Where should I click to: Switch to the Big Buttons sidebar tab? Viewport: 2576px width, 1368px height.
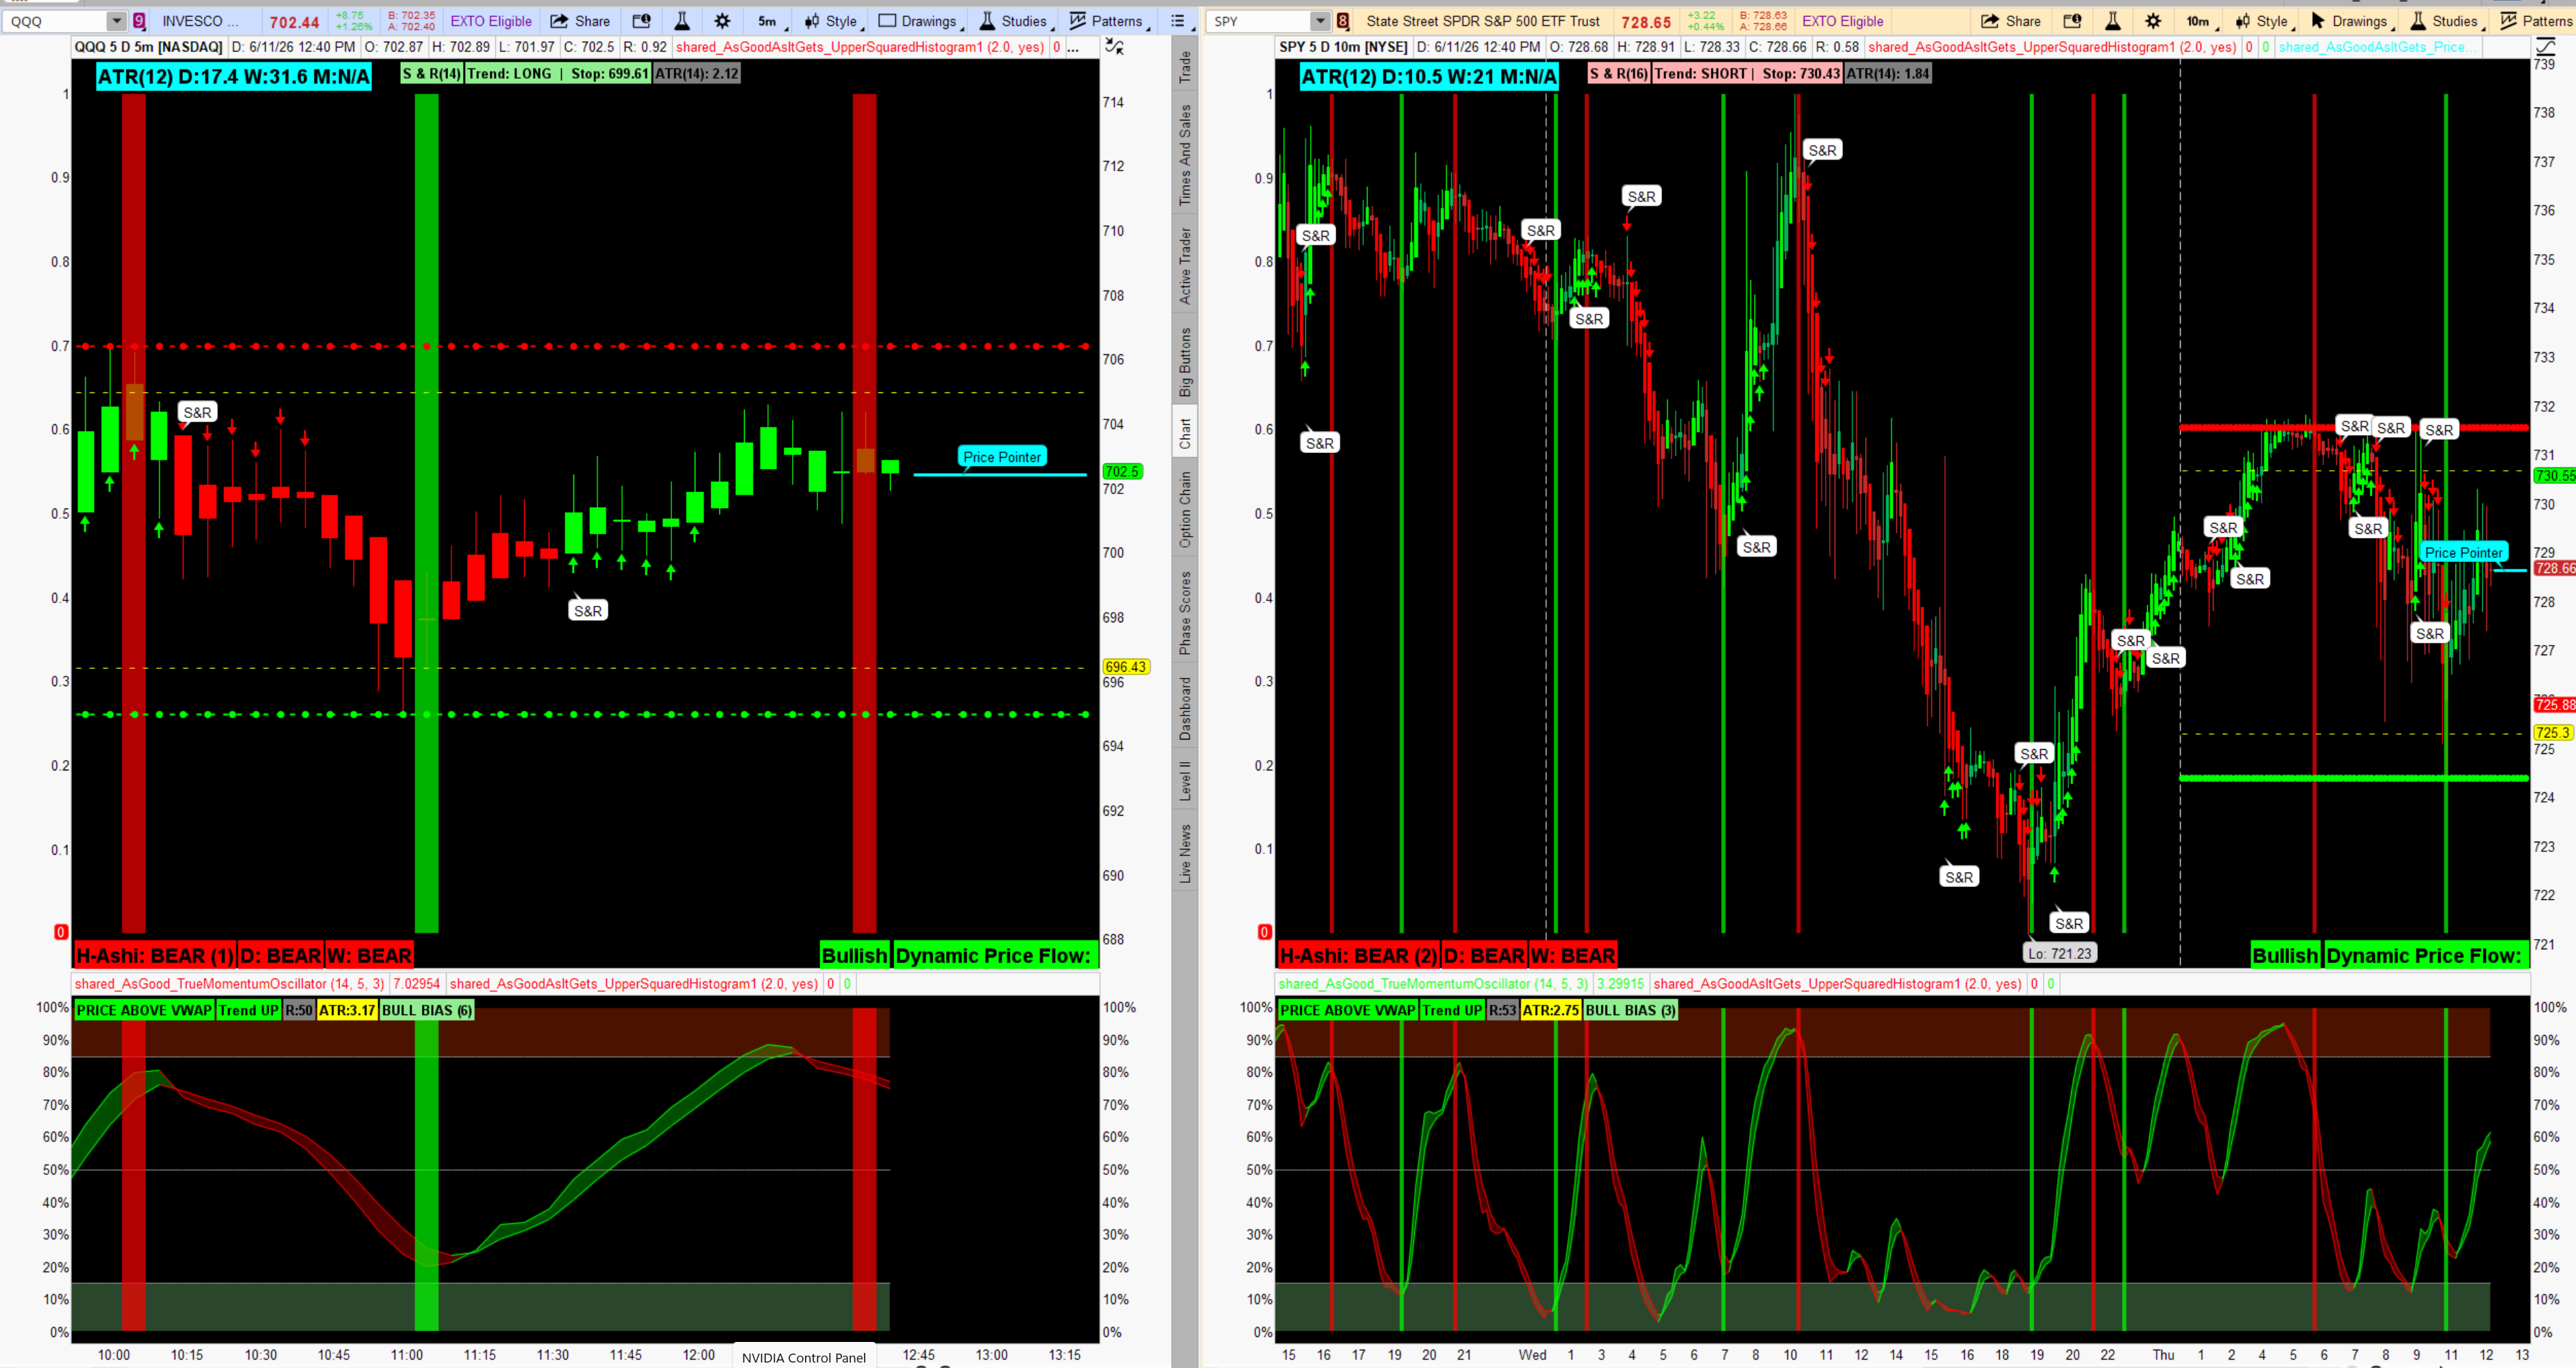[x=1185, y=363]
